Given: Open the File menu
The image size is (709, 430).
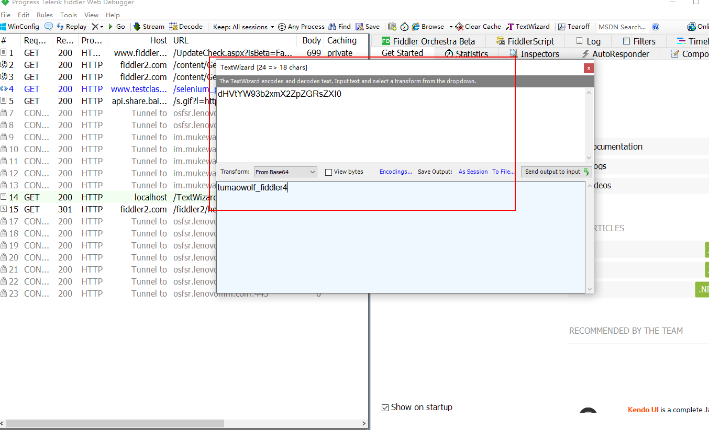Looking at the screenshot, I should (x=6, y=15).
